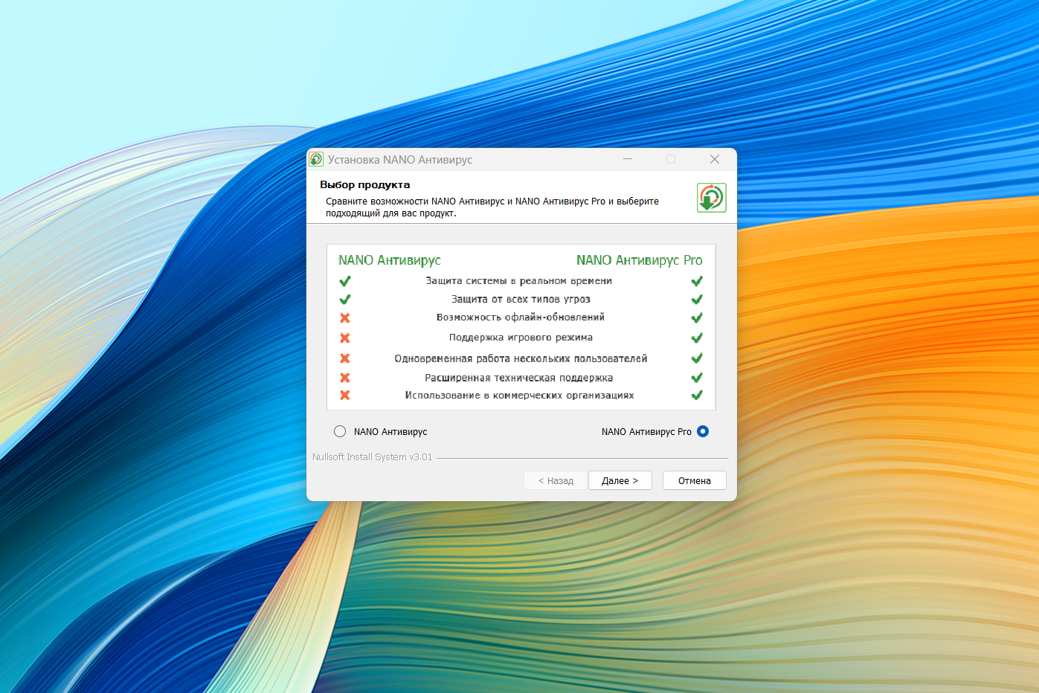Click the "Поддержка игрового режима" feature text
The width and height of the screenshot is (1039, 693).
point(521,338)
